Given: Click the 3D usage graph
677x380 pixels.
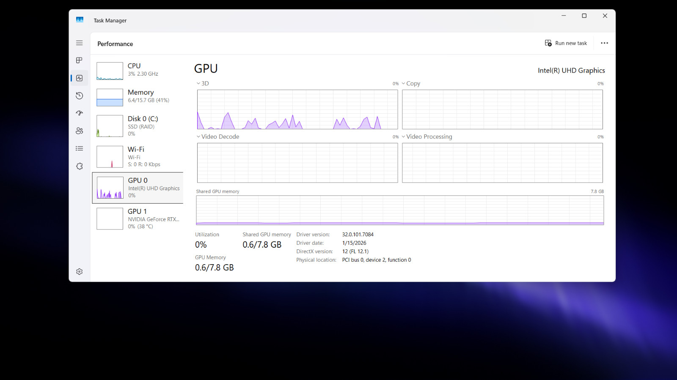Looking at the screenshot, I should pos(297,109).
